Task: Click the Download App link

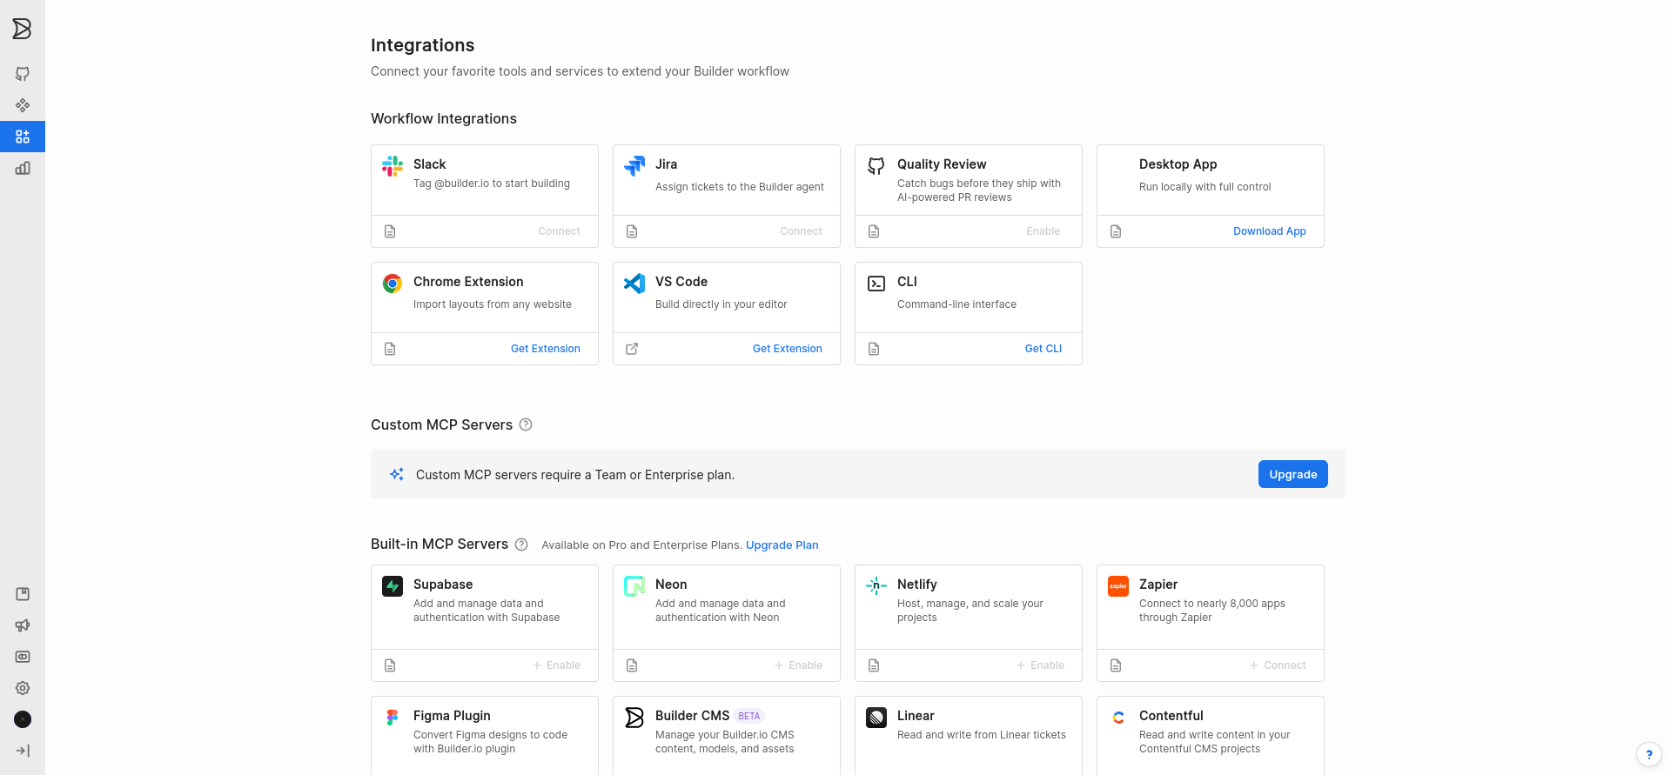Action: click(1269, 231)
